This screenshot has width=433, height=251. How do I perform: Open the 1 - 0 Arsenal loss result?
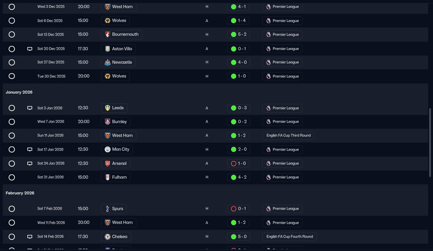pos(238,163)
